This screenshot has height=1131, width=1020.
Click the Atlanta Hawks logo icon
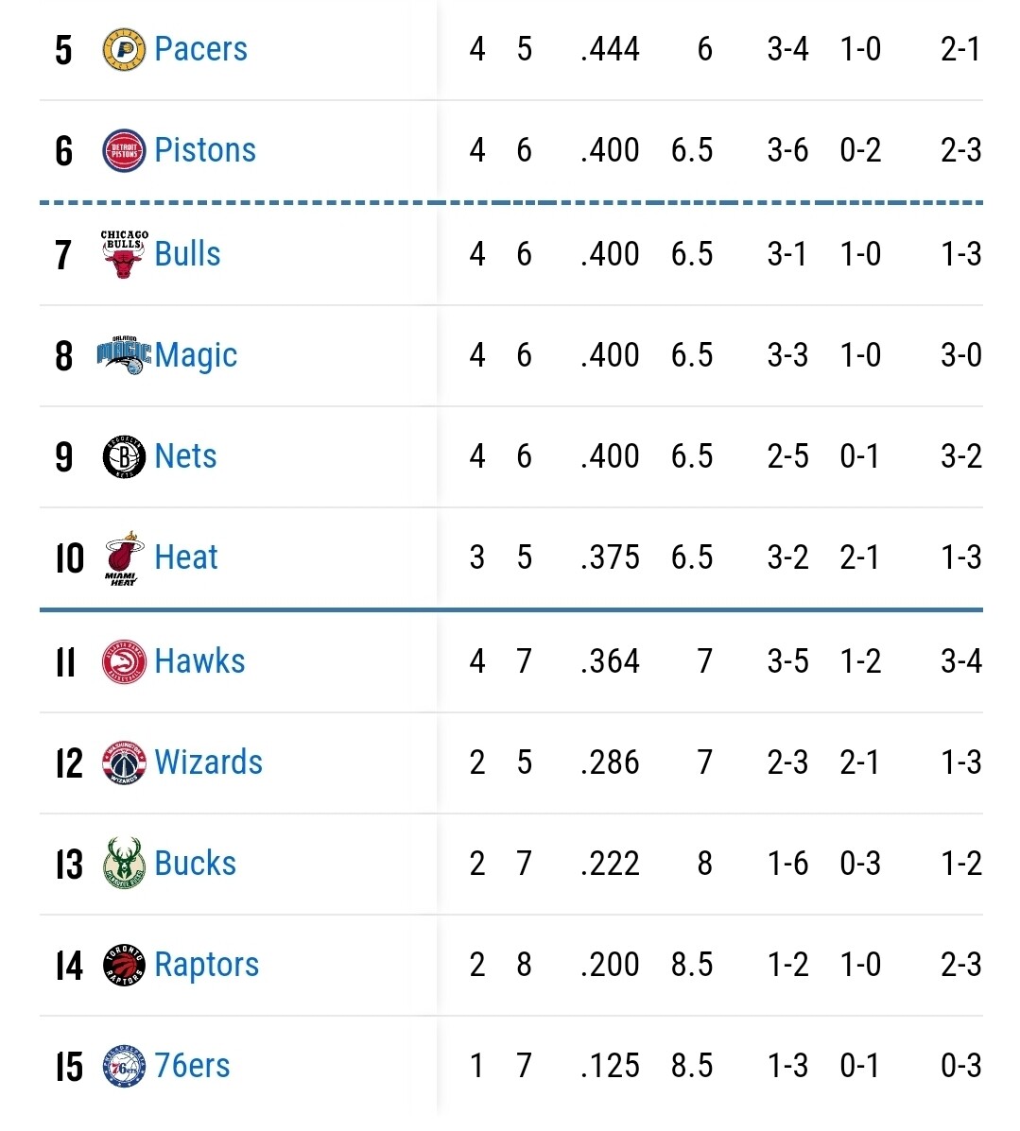(x=124, y=661)
